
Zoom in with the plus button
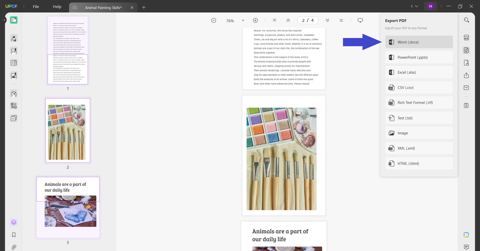click(255, 20)
